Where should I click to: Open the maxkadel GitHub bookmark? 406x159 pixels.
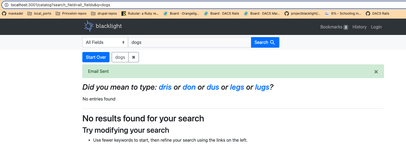(x=13, y=13)
